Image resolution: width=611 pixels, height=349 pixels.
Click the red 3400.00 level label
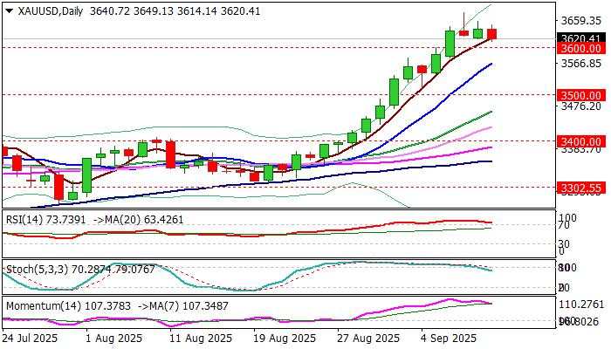coord(581,141)
